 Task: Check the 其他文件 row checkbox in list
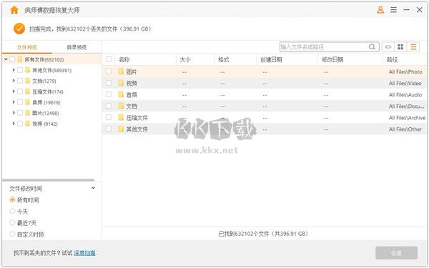tap(109, 129)
